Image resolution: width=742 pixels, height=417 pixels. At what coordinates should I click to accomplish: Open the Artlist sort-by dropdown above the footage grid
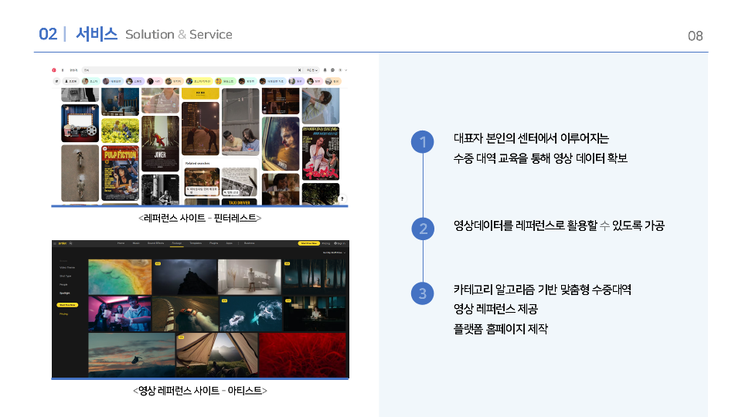[334, 253]
